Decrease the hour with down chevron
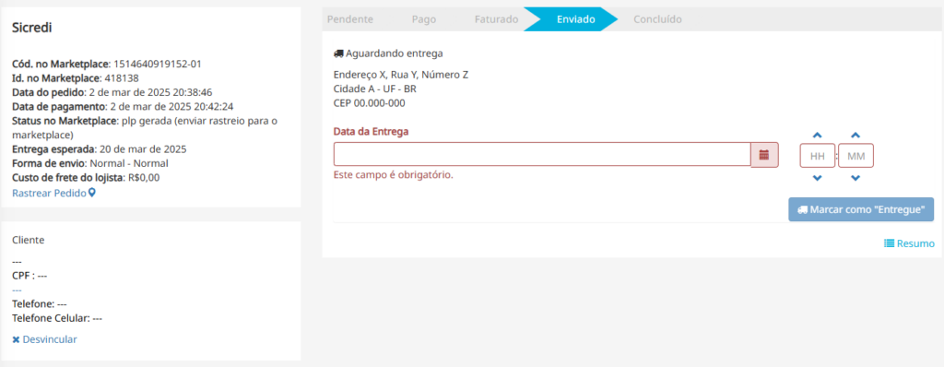The height and width of the screenshot is (367, 944). click(817, 178)
